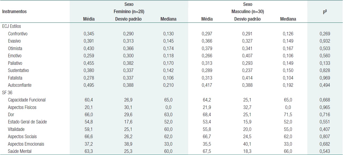Viewport: 343px width, 155px height.
Task: Click the "Otimista" row label
Action: pyautogui.click(x=15, y=48)
